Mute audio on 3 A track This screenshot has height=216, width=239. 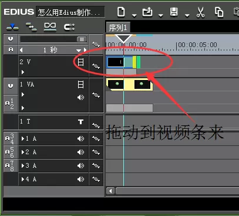(80, 165)
